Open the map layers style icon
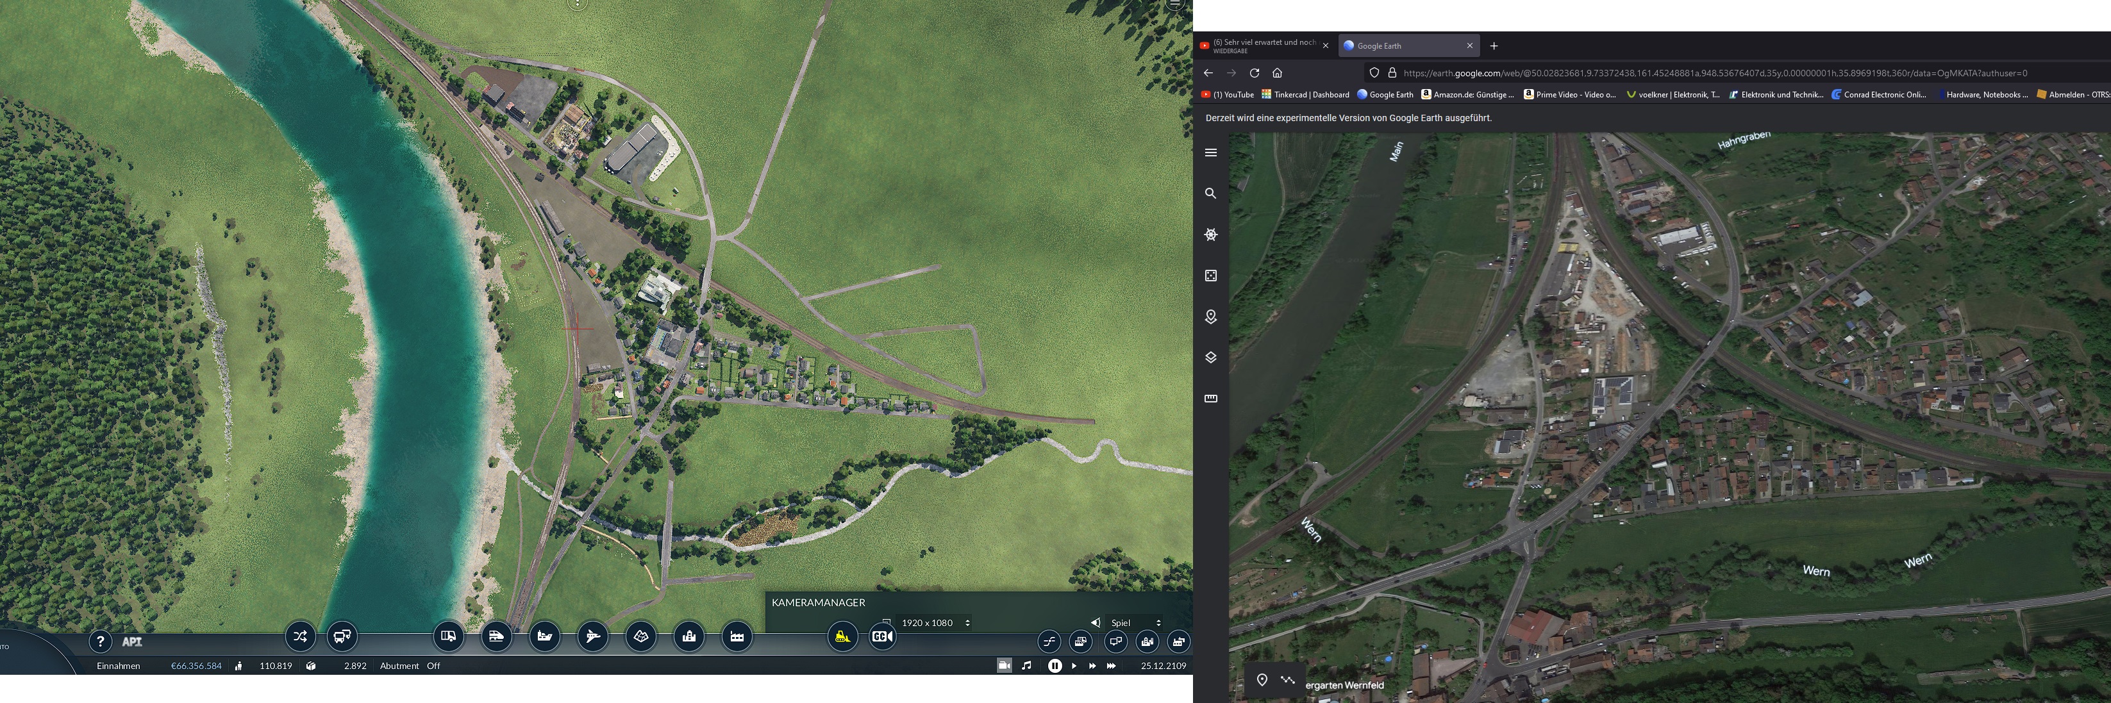 (x=1211, y=357)
